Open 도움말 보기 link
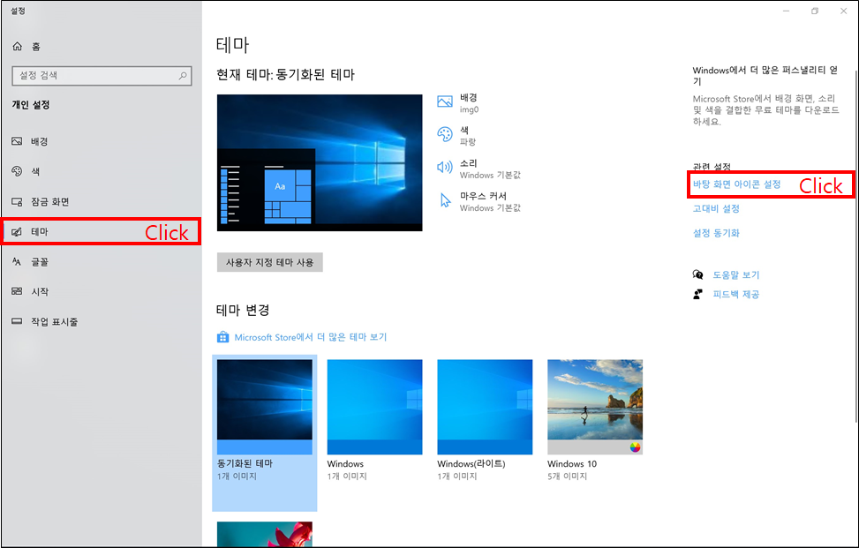The width and height of the screenshot is (859, 548). click(735, 274)
